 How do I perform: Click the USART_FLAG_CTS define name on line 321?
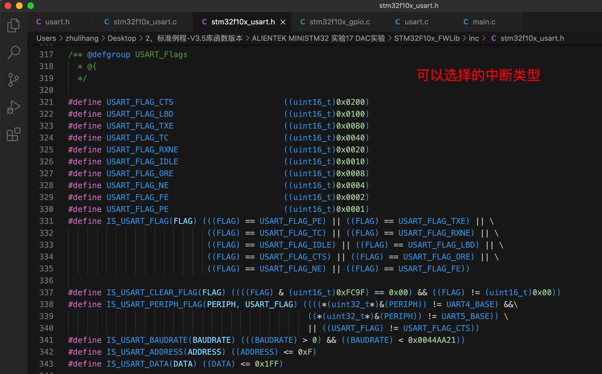[140, 102]
